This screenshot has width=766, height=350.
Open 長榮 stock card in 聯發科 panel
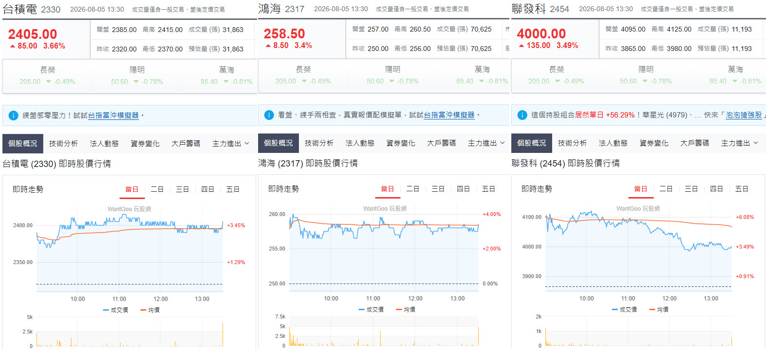(x=557, y=75)
